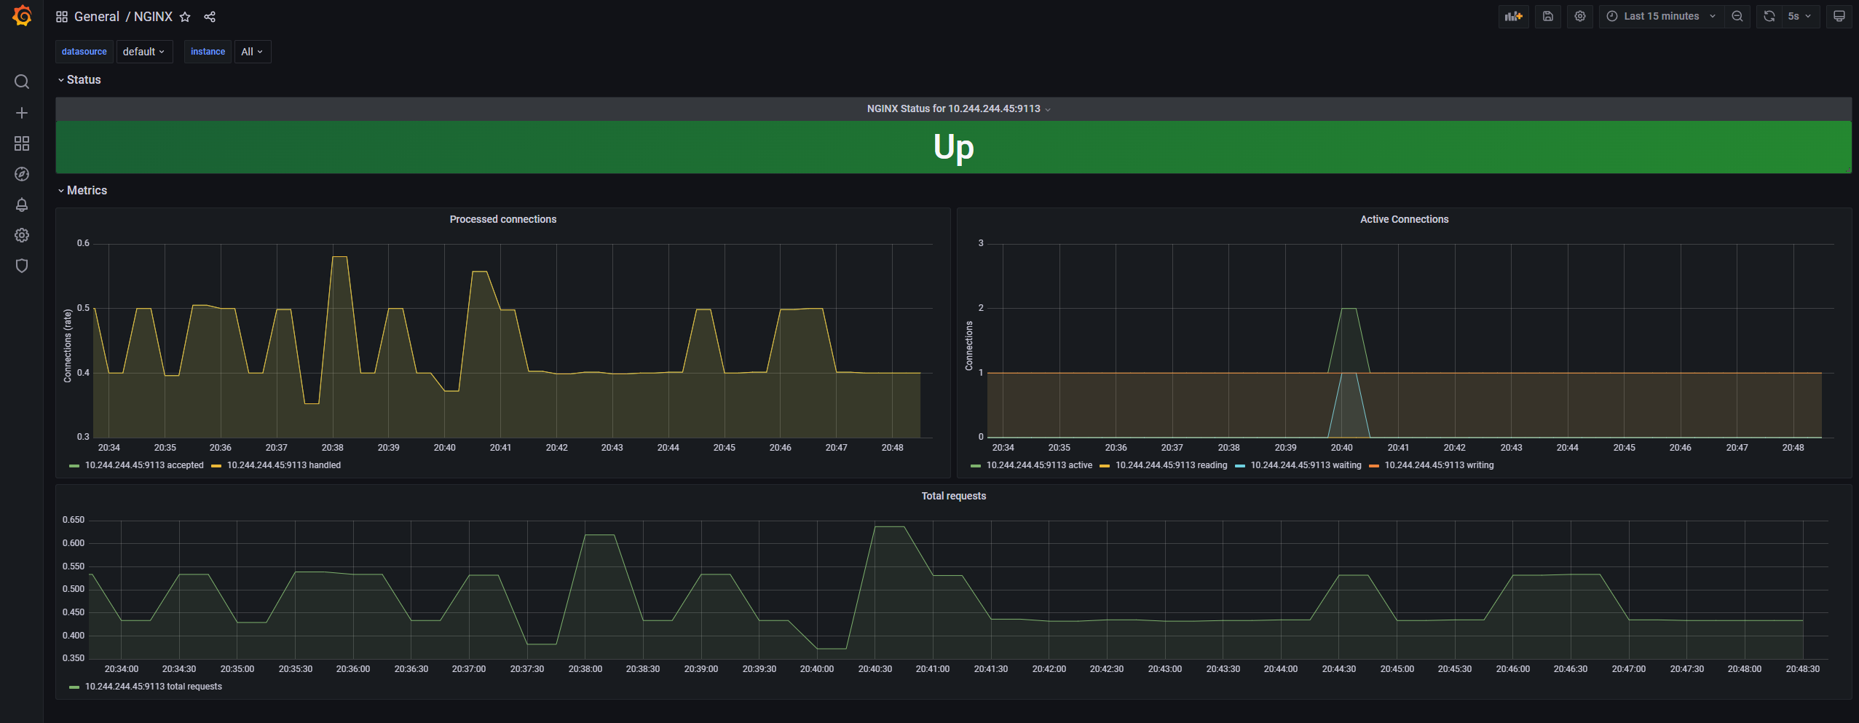Open the instance All dropdown
Screen dimensions: 1859x723
coord(253,52)
